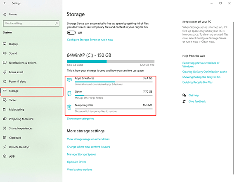Click the Temporary files trash icon
This screenshot has width=234, height=182.
[69, 107]
